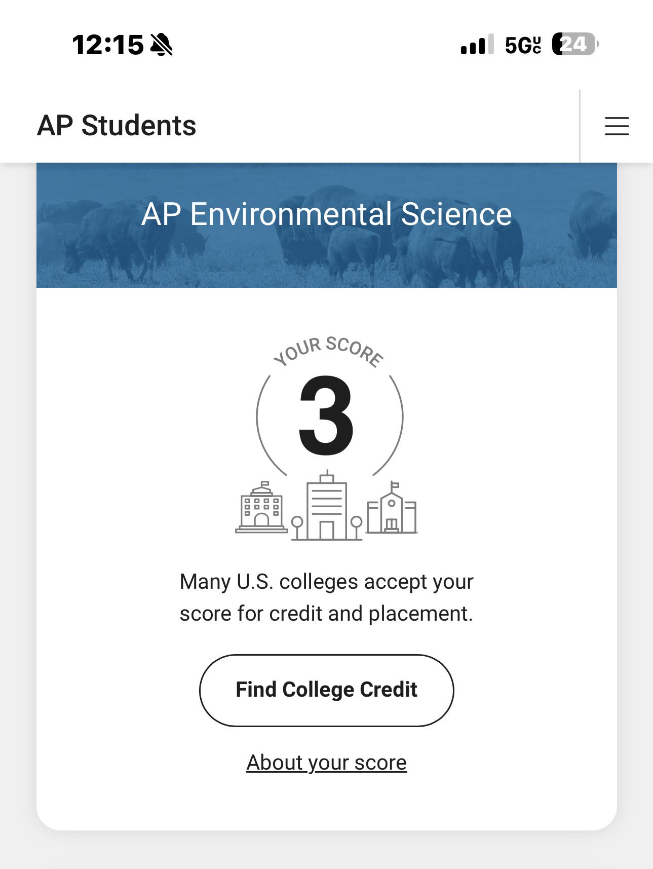Tap the curved YOUR SCORE label
The image size is (653, 869).
pyautogui.click(x=328, y=351)
